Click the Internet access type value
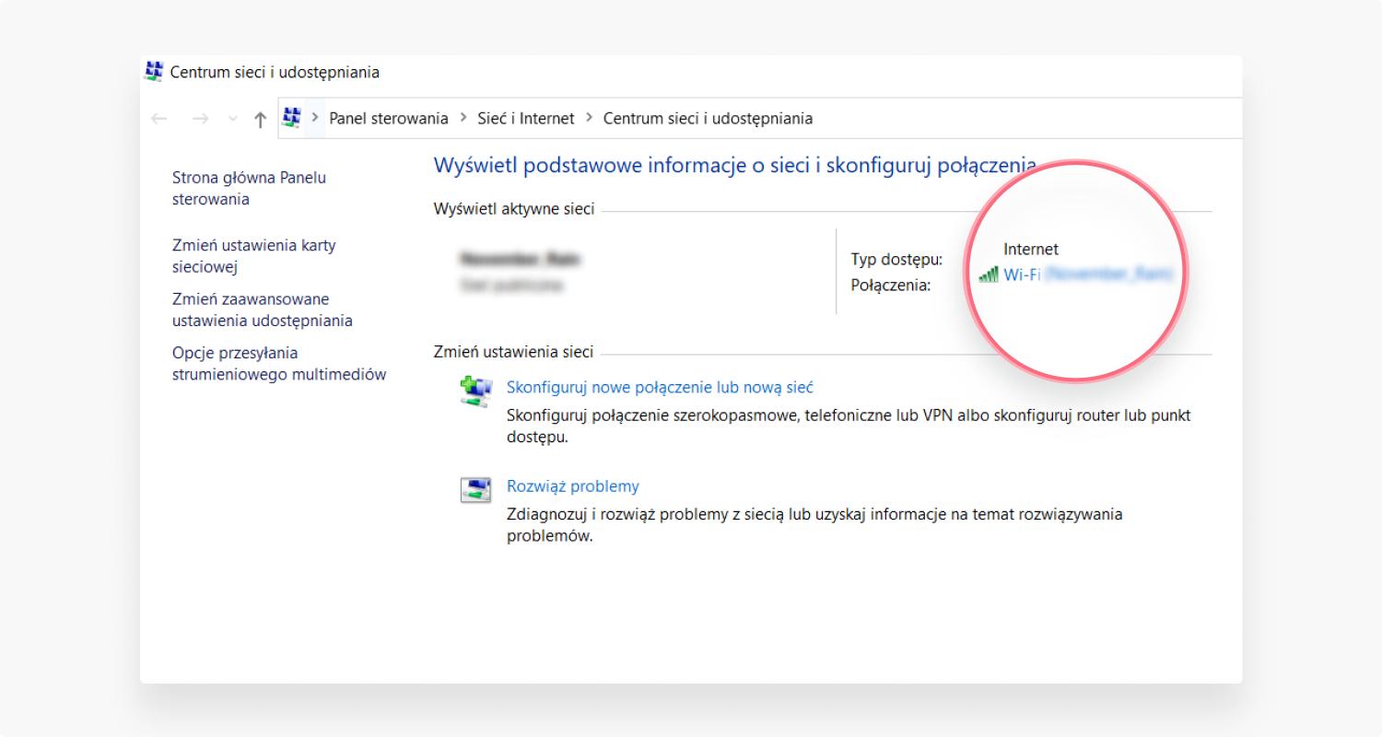 pos(1031,249)
